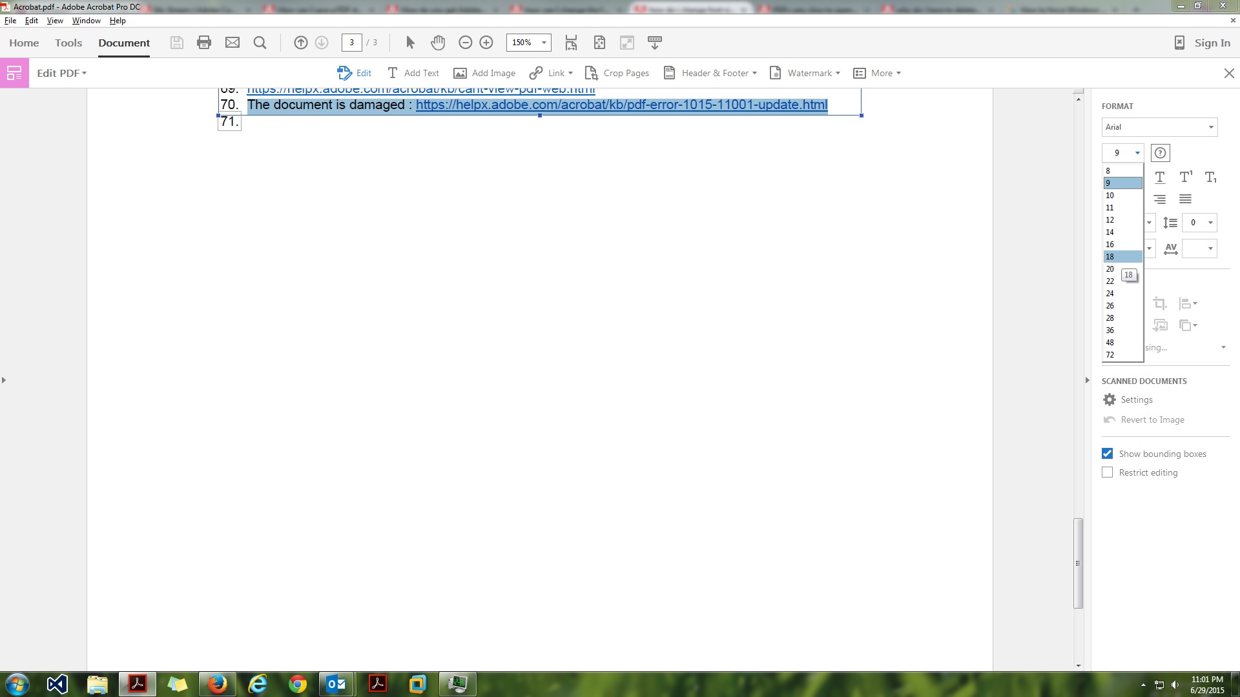Drag the vertical scrollbar down
Screen dimensions: 1240x697
pos(1077,561)
